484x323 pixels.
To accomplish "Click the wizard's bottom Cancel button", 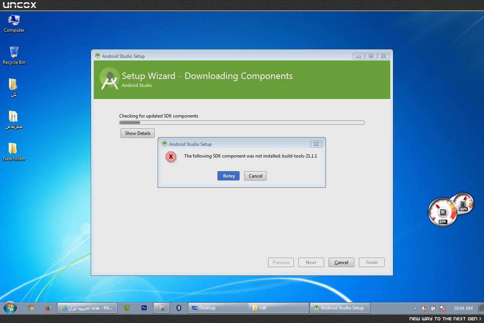I will [341, 263].
